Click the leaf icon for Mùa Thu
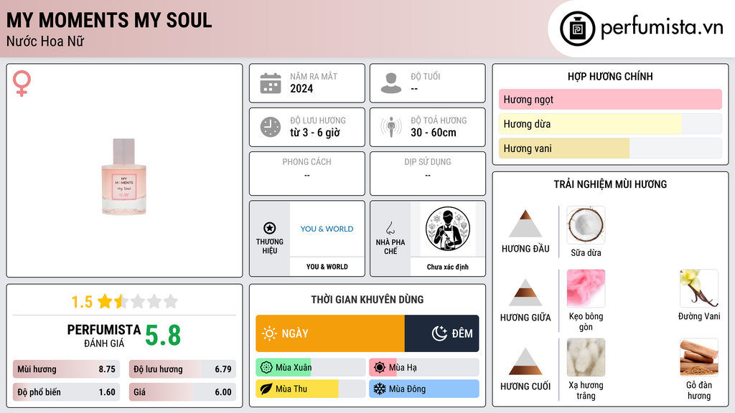This screenshot has height=413, width=735. click(266, 389)
